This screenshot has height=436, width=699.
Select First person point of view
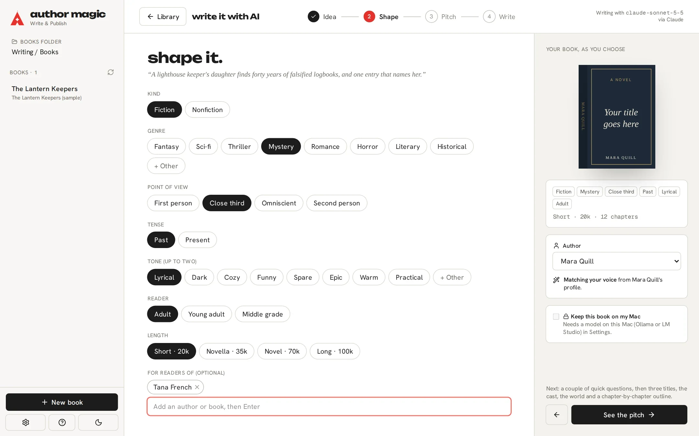point(173,203)
